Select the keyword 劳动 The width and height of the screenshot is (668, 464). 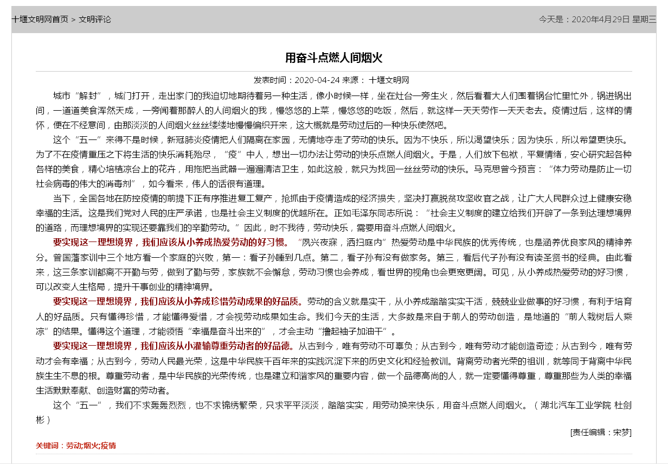74,446
